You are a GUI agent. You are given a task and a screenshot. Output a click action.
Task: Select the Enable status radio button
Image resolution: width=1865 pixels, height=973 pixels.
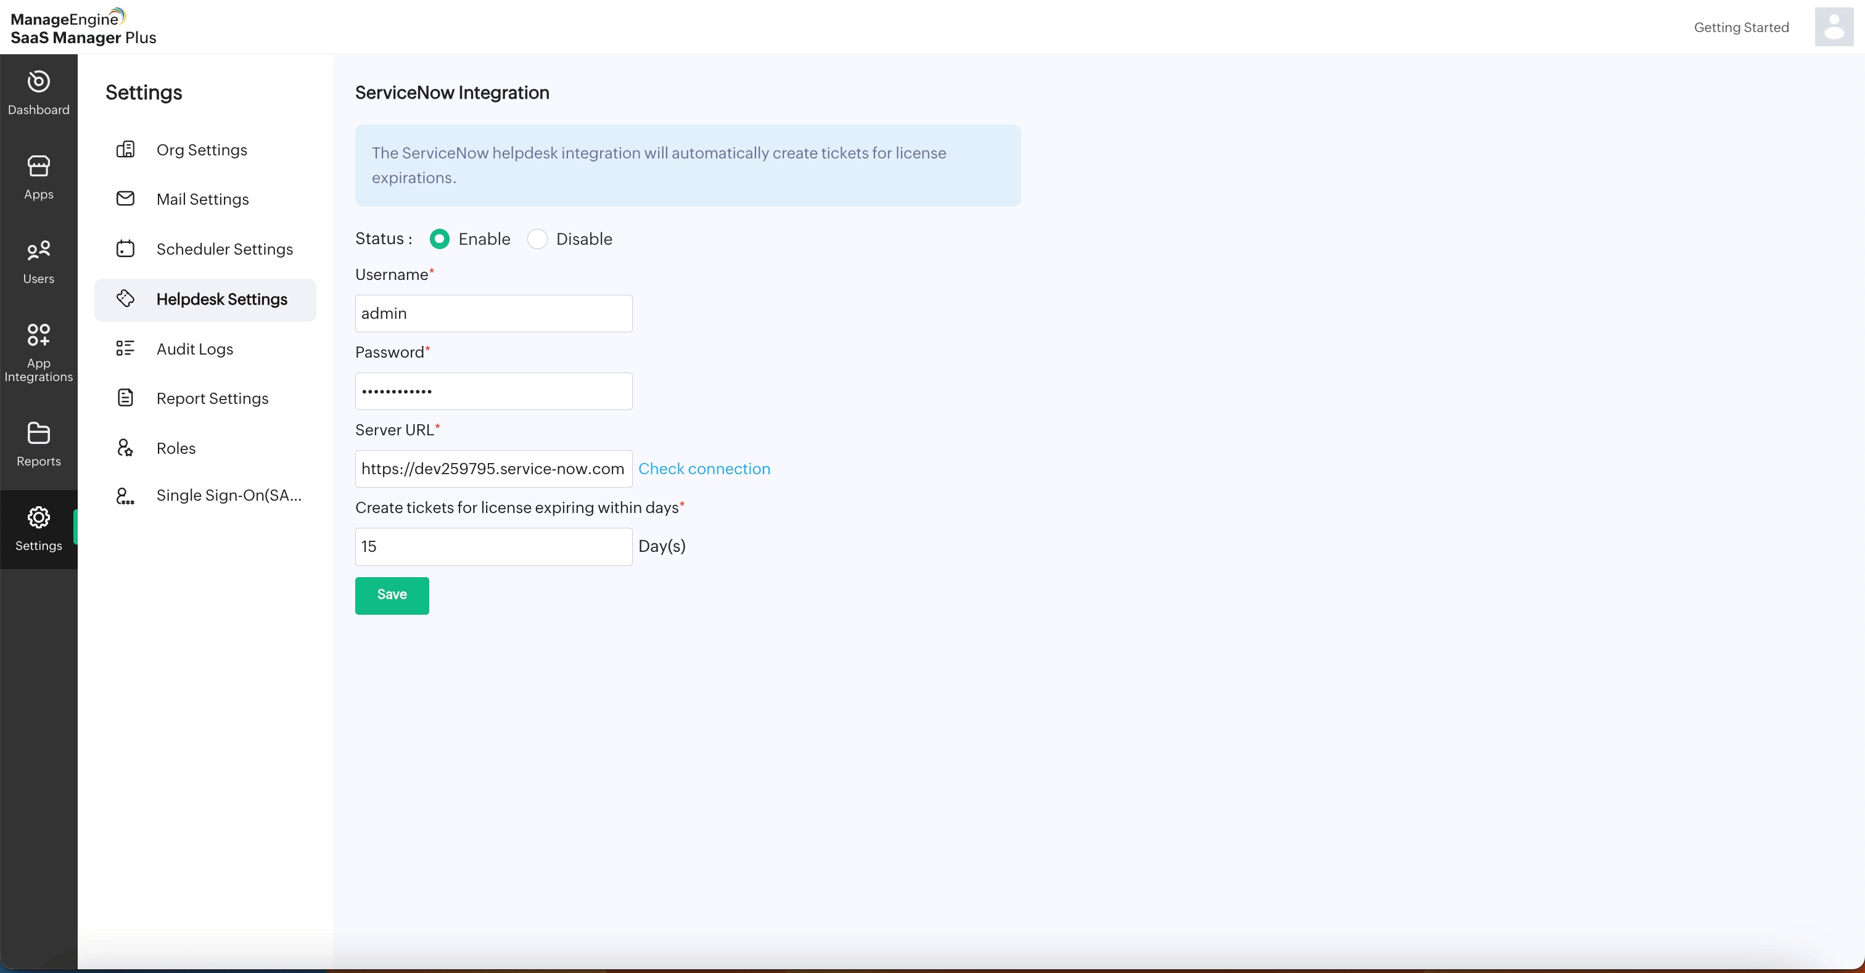[440, 239]
